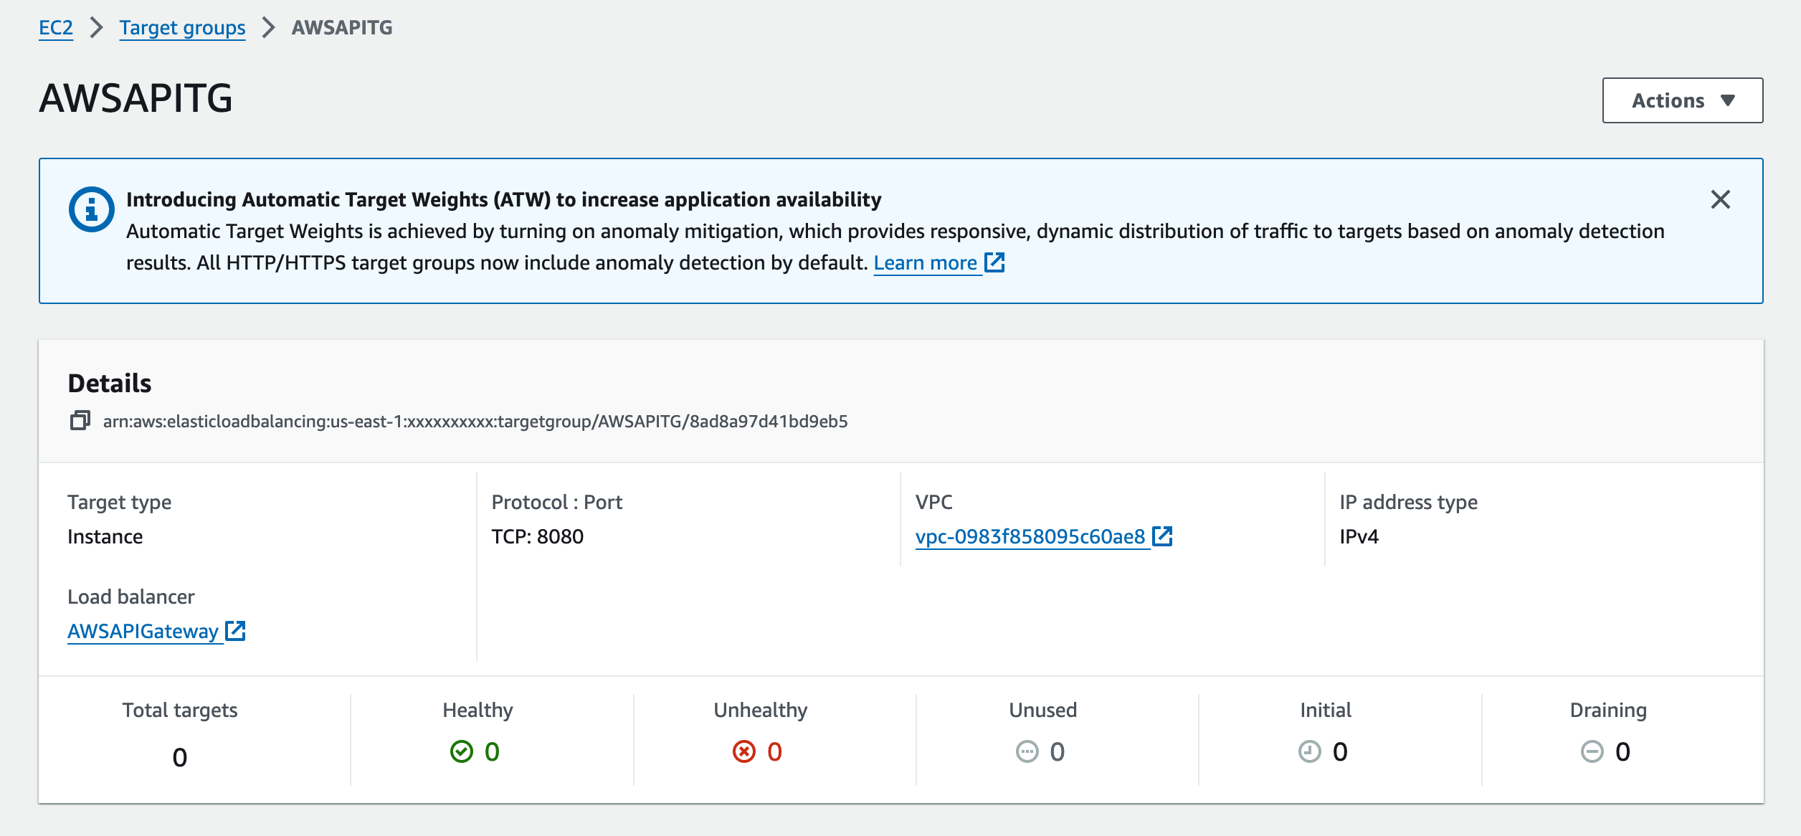Viewport: 1801px width, 836px height.
Task: Click the banner's bold ATW headline
Action: click(x=504, y=199)
